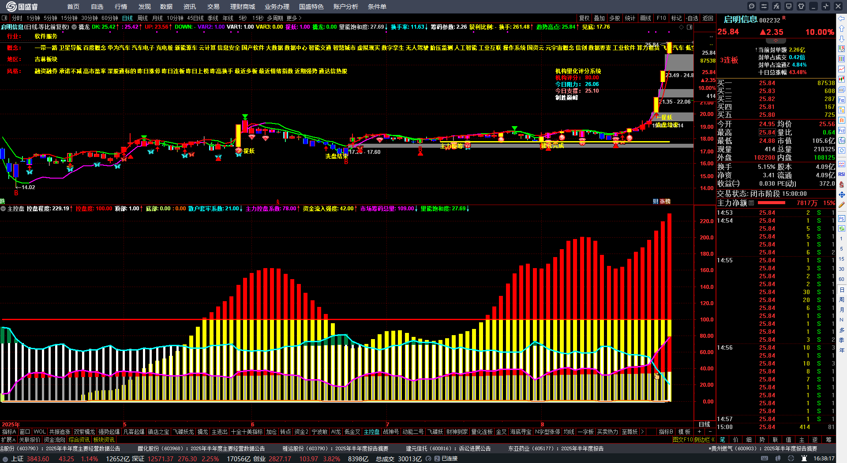Toggle the 标记 mark button
Viewport: 847px width, 463px height.
pyautogui.click(x=676, y=18)
